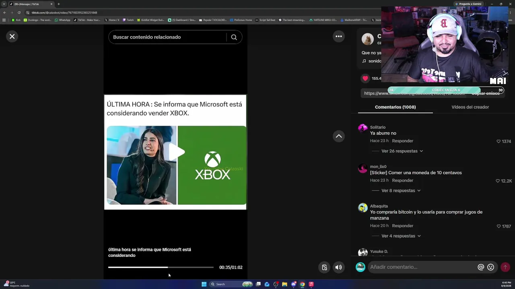The height and width of the screenshot is (289, 515).
Task: Open the emoji picker in comment box
Action: point(490,267)
